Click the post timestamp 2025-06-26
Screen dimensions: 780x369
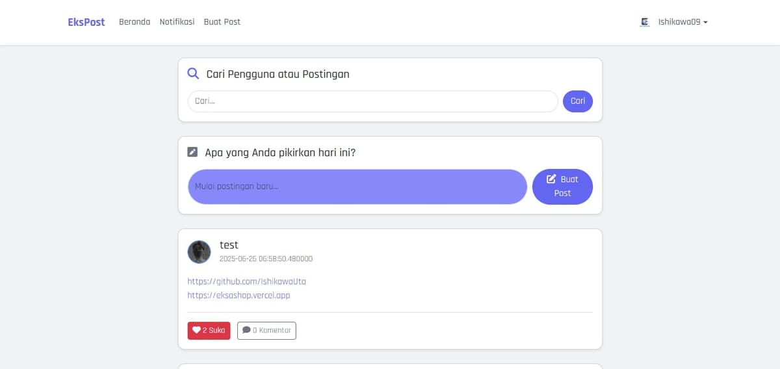pos(266,259)
